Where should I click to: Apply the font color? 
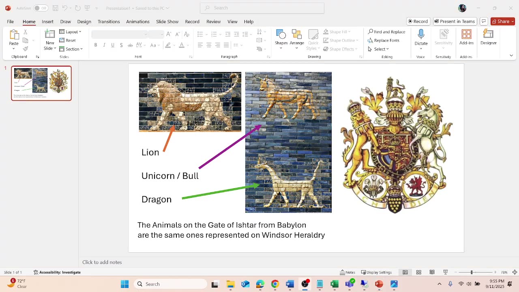coord(182,45)
